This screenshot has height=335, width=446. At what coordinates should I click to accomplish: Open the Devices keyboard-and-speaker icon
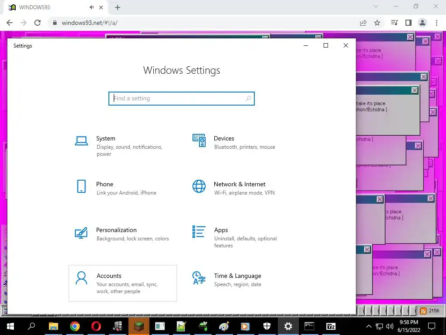click(199, 140)
